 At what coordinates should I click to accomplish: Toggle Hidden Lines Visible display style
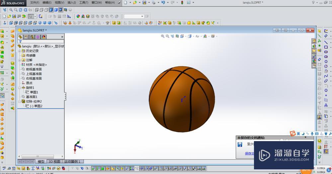pyautogui.click(x=41, y=10)
